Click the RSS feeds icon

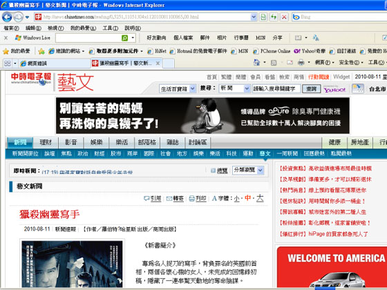(x=274, y=63)
